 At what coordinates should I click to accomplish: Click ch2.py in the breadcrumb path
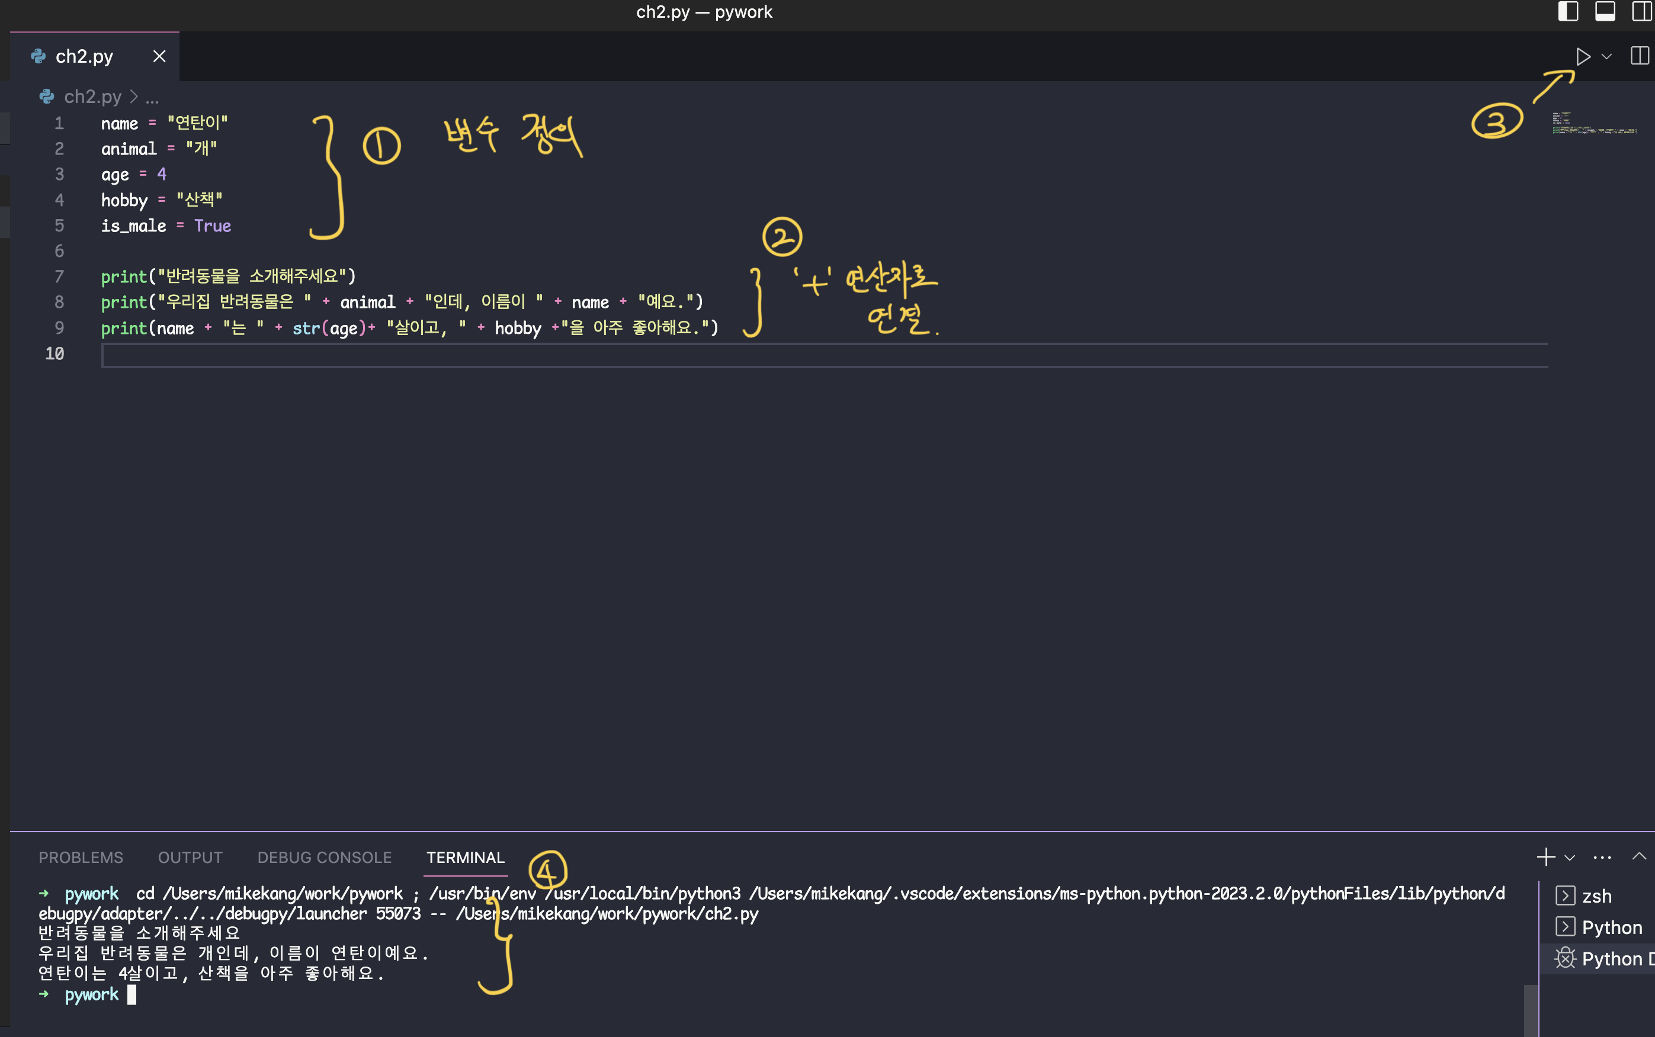[x=92, y=96]
